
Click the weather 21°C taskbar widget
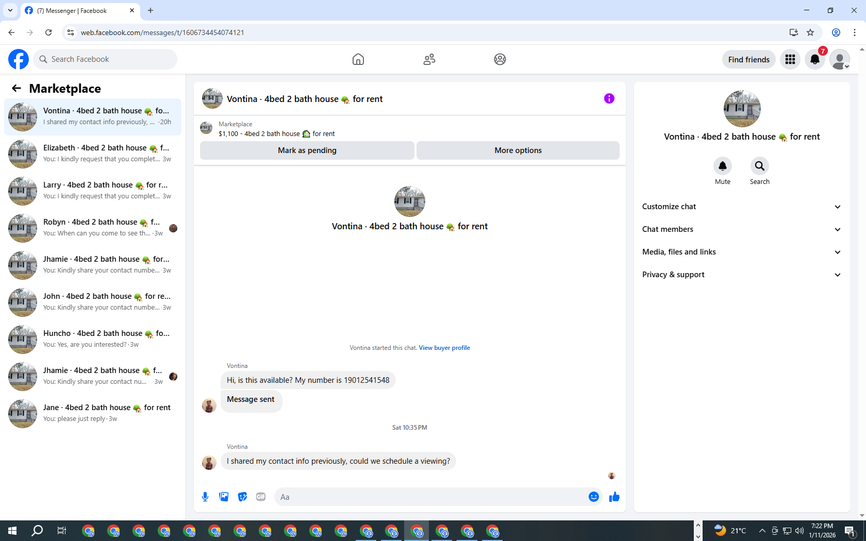(730, 531)
